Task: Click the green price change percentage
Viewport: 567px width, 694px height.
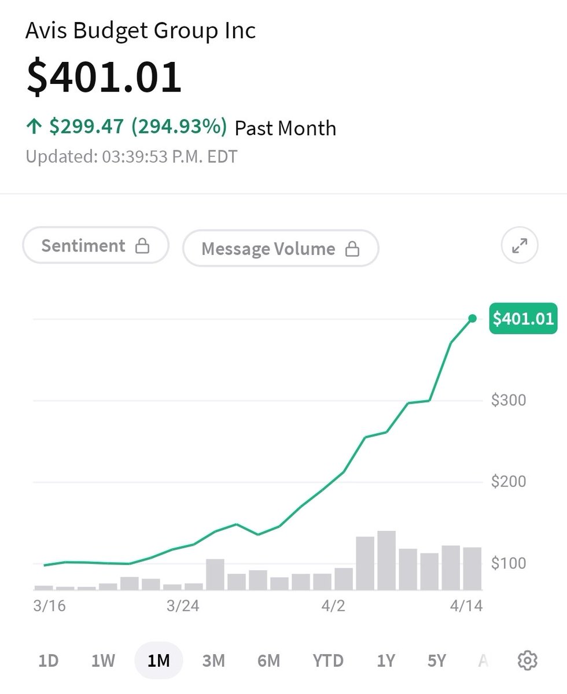Action: [x=179, y=127]
